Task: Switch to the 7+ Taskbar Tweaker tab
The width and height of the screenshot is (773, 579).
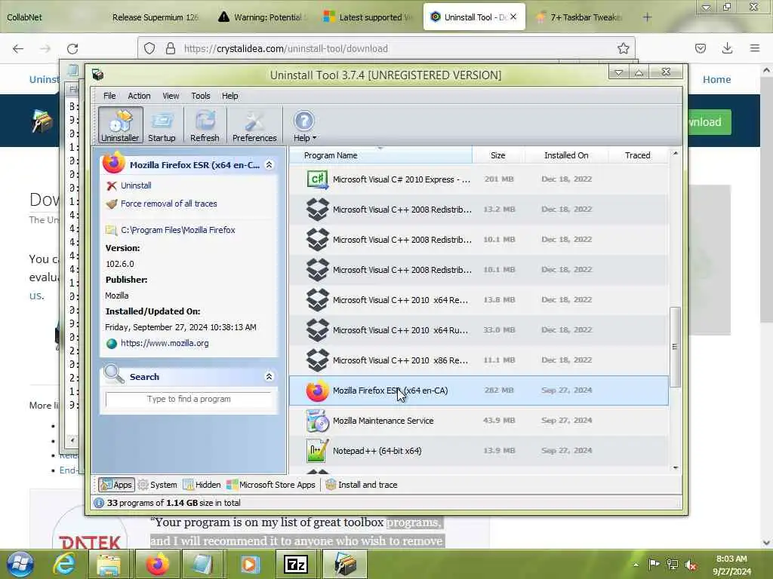Action: point(580,17)
